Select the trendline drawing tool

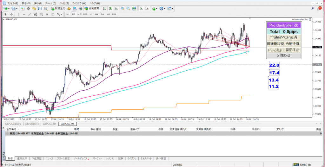[x=30, y=14]
